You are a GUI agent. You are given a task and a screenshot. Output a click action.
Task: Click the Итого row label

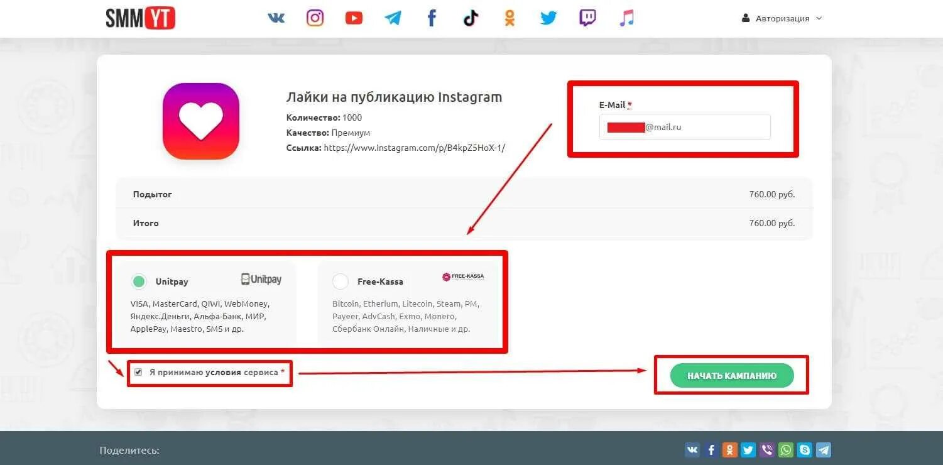[146, 223]
